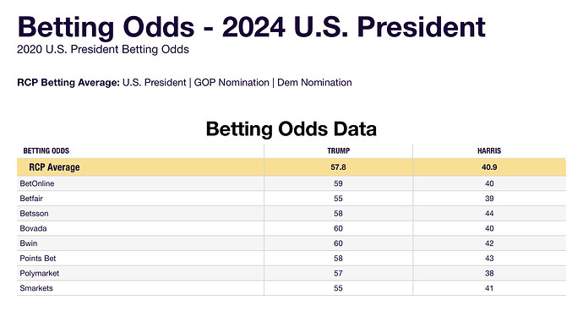Select the Smarkets row
583x311 pixels.
(x=291, y=288)
